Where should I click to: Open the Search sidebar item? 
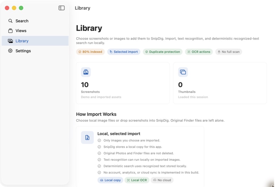35,21
